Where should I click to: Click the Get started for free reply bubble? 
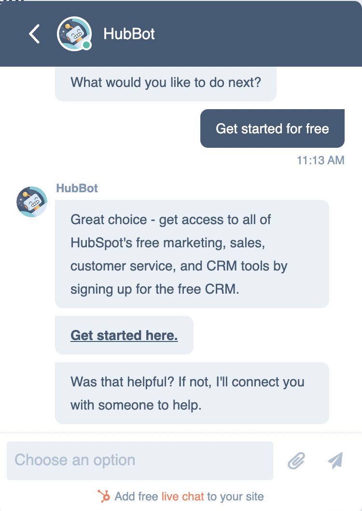(x=272, y=128)
